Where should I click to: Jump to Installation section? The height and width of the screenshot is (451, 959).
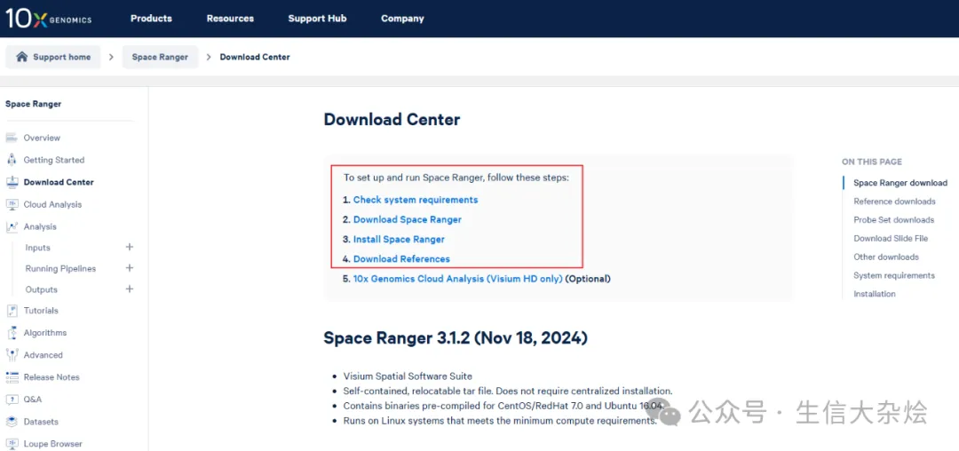[x=875, y=294]
